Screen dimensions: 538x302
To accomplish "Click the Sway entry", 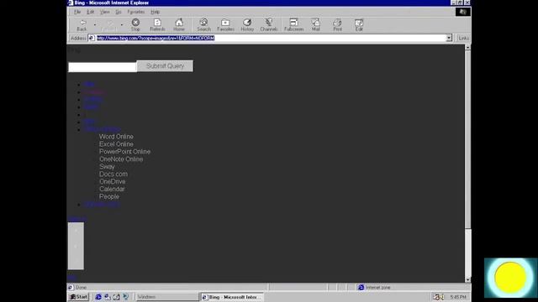I will click(107, 167).
